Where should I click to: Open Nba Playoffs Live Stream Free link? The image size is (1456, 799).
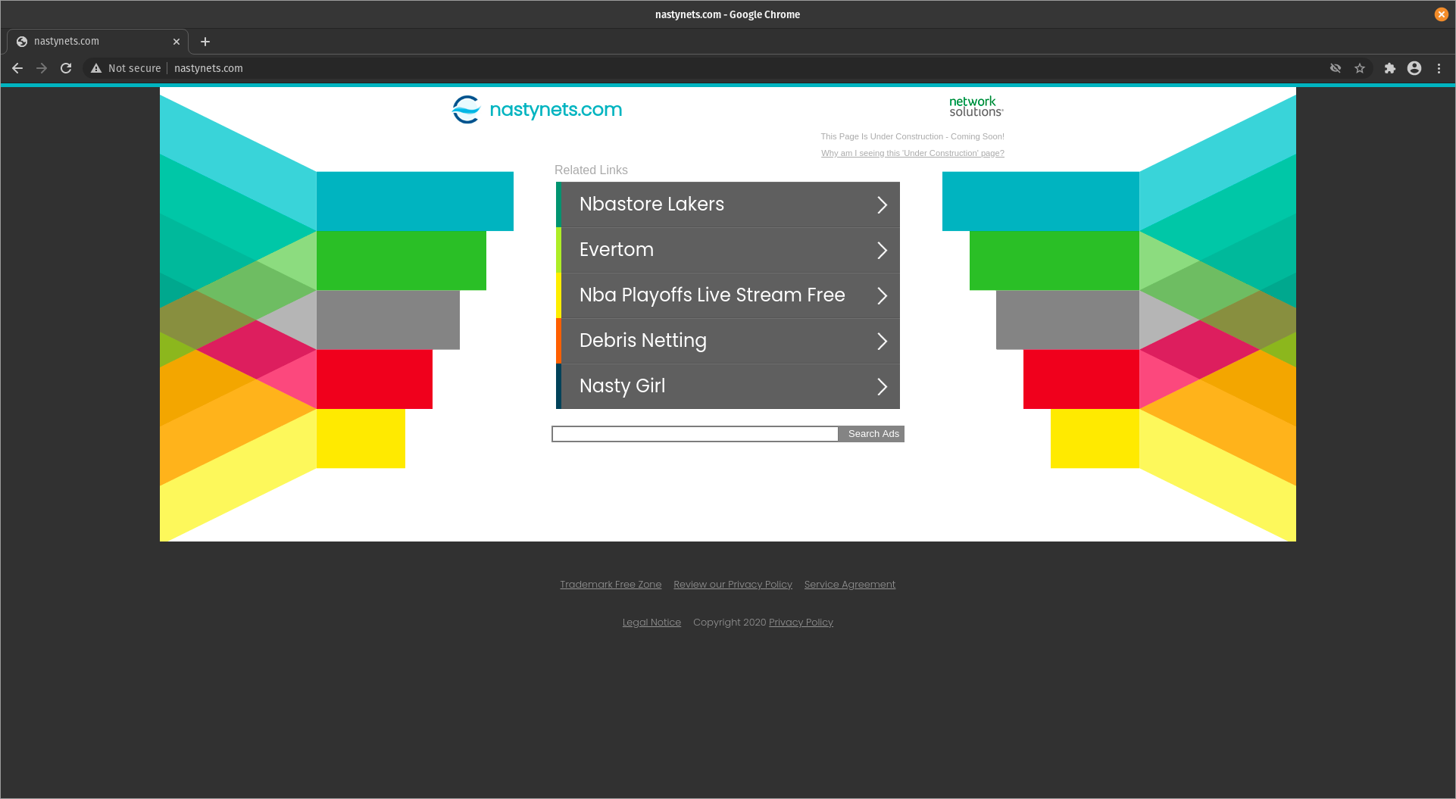coord(728,295)
